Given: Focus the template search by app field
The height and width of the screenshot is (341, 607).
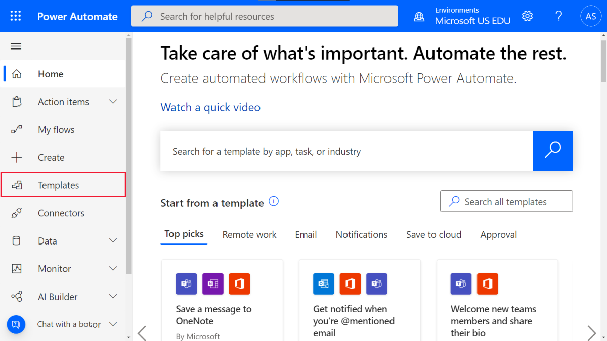Looking at the screenshot, I should pyautogui.click(x=346, y=151).
